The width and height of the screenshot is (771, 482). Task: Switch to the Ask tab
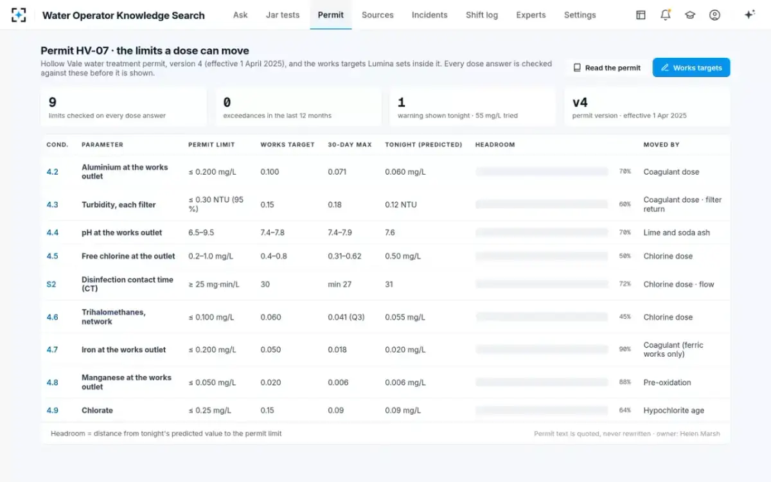[240, 15]
